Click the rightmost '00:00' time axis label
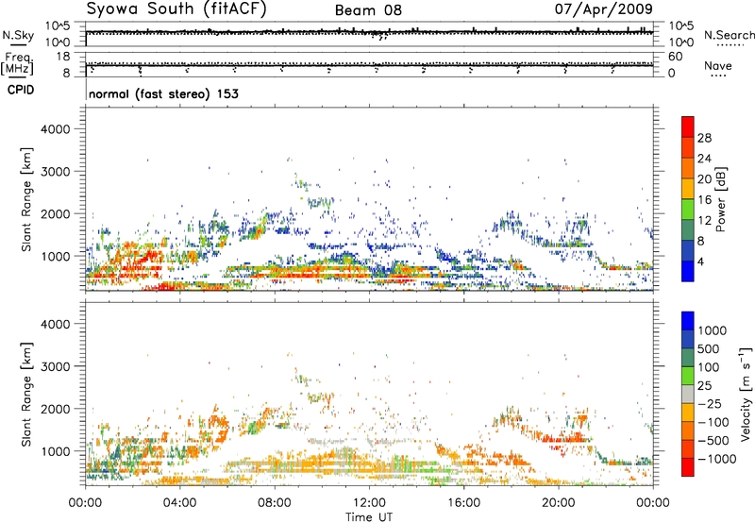The image size is (755, 523). point(653,503)
